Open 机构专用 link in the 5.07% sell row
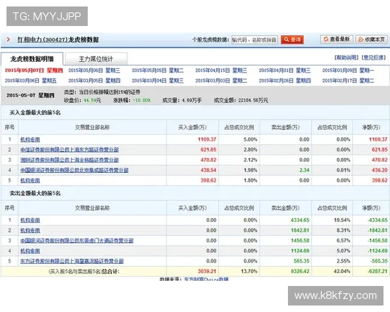 pyautogui.click(x=30, y=251)
